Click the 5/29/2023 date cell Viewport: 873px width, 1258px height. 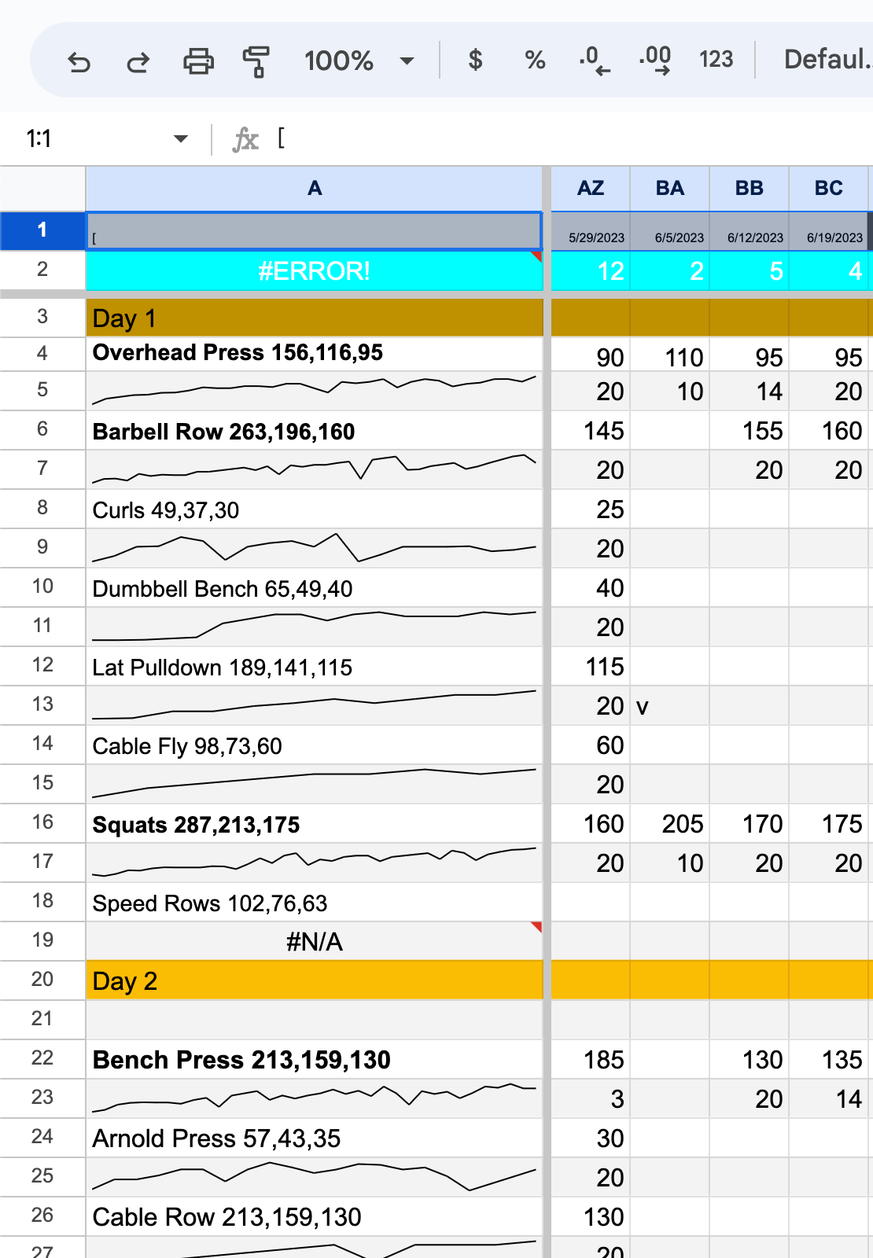(x=591, y=231)
